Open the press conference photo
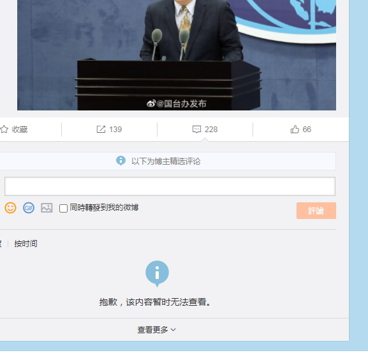368x353 pixels. click(177, 55)
